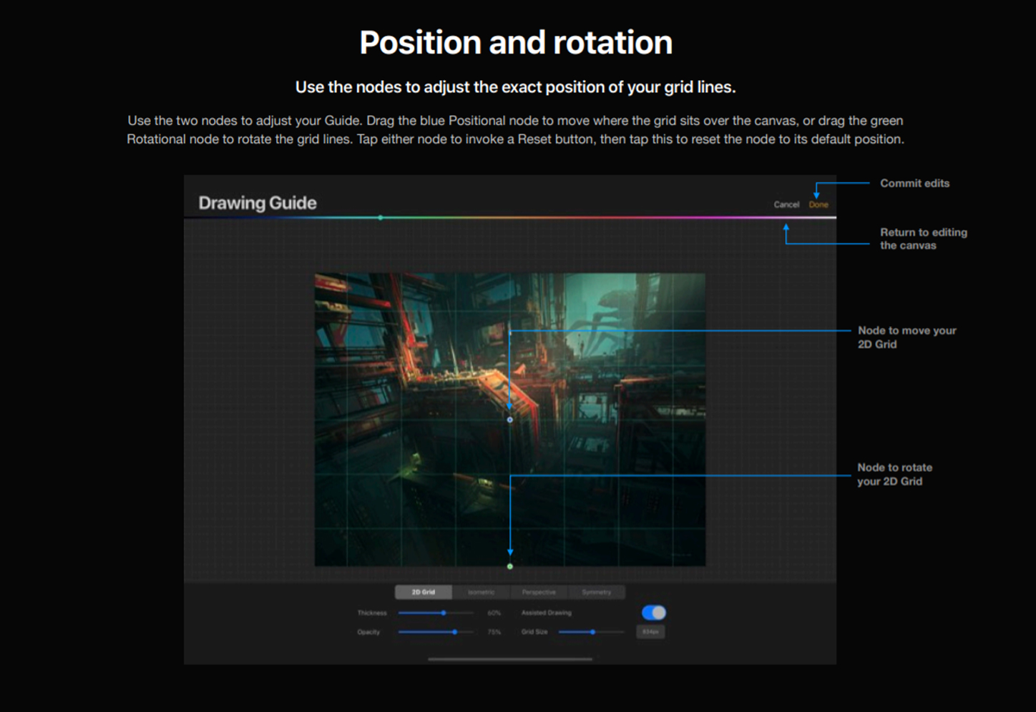The width and height of the screenshot is (1036, 712).
Task: Click the Thickness slider handle
Action: tap(444, 613)
